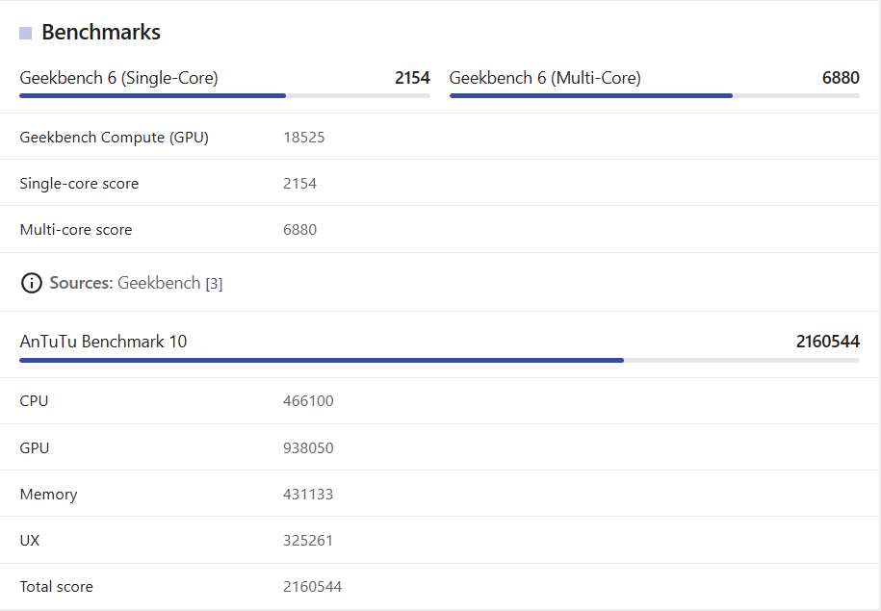
Task: Click the 'Total score' row label
Action: click(x=57, y=587)
